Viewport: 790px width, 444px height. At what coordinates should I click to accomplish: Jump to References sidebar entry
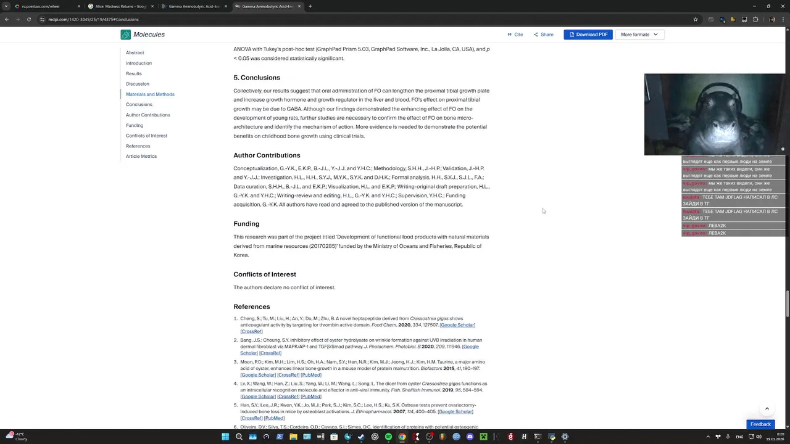coord(138,146)
